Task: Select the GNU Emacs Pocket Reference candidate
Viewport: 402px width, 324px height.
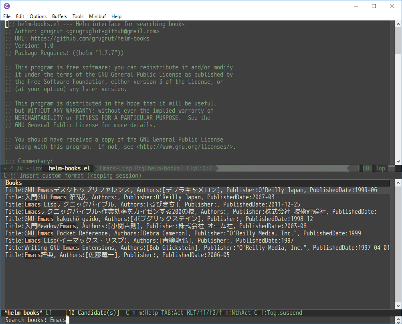Action: [183, 233]
